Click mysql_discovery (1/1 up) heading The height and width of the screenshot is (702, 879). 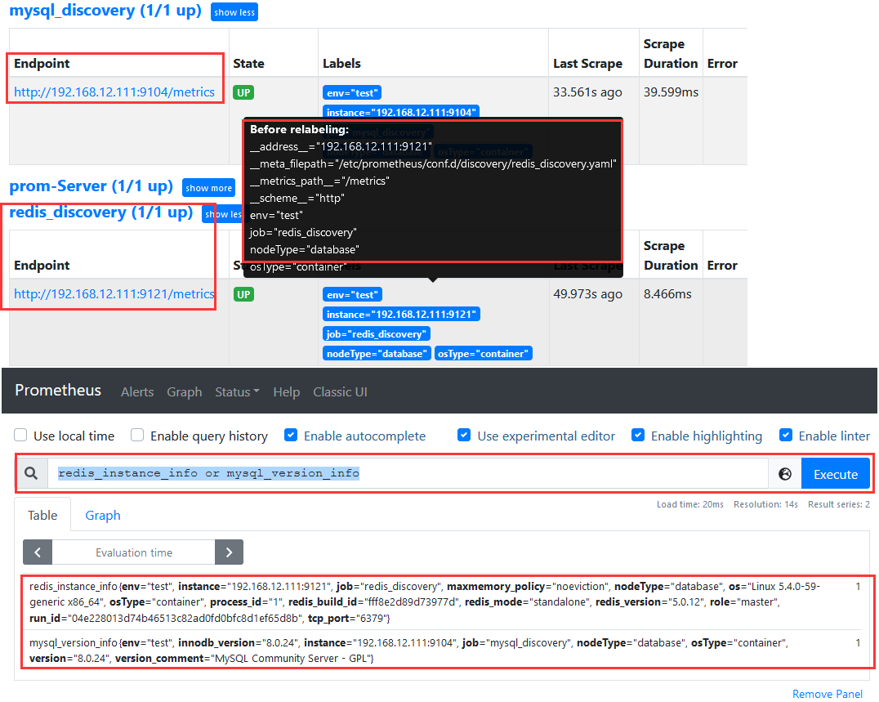click(x=105, y=11)
